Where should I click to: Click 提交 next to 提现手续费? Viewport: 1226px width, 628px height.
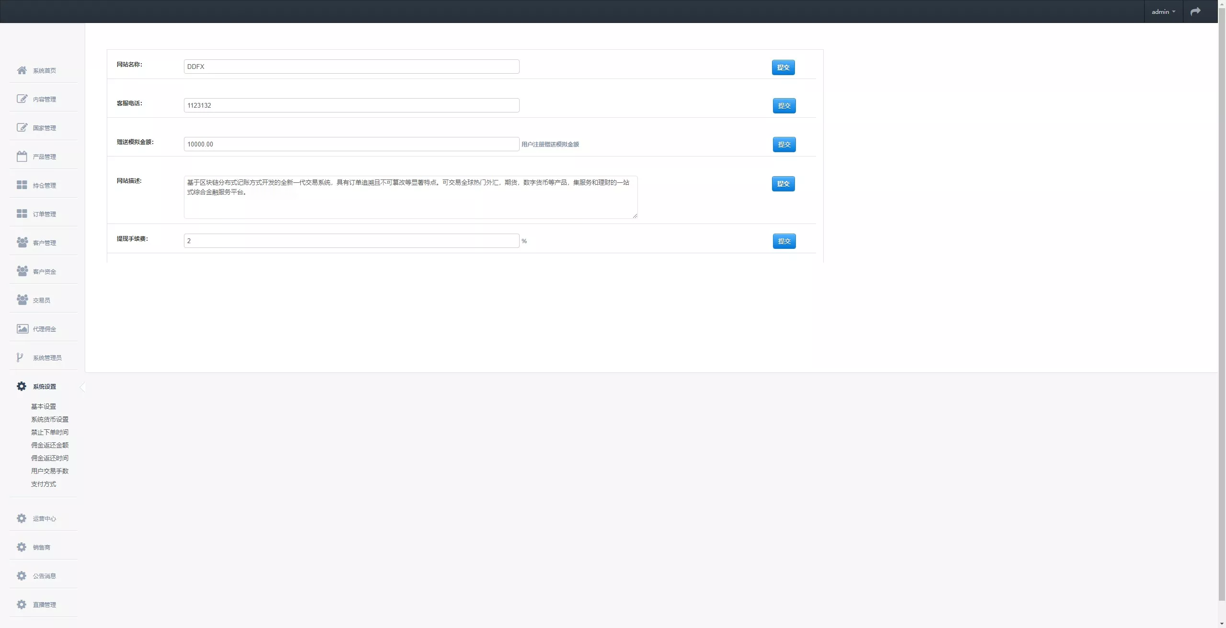tap(784, 241)
